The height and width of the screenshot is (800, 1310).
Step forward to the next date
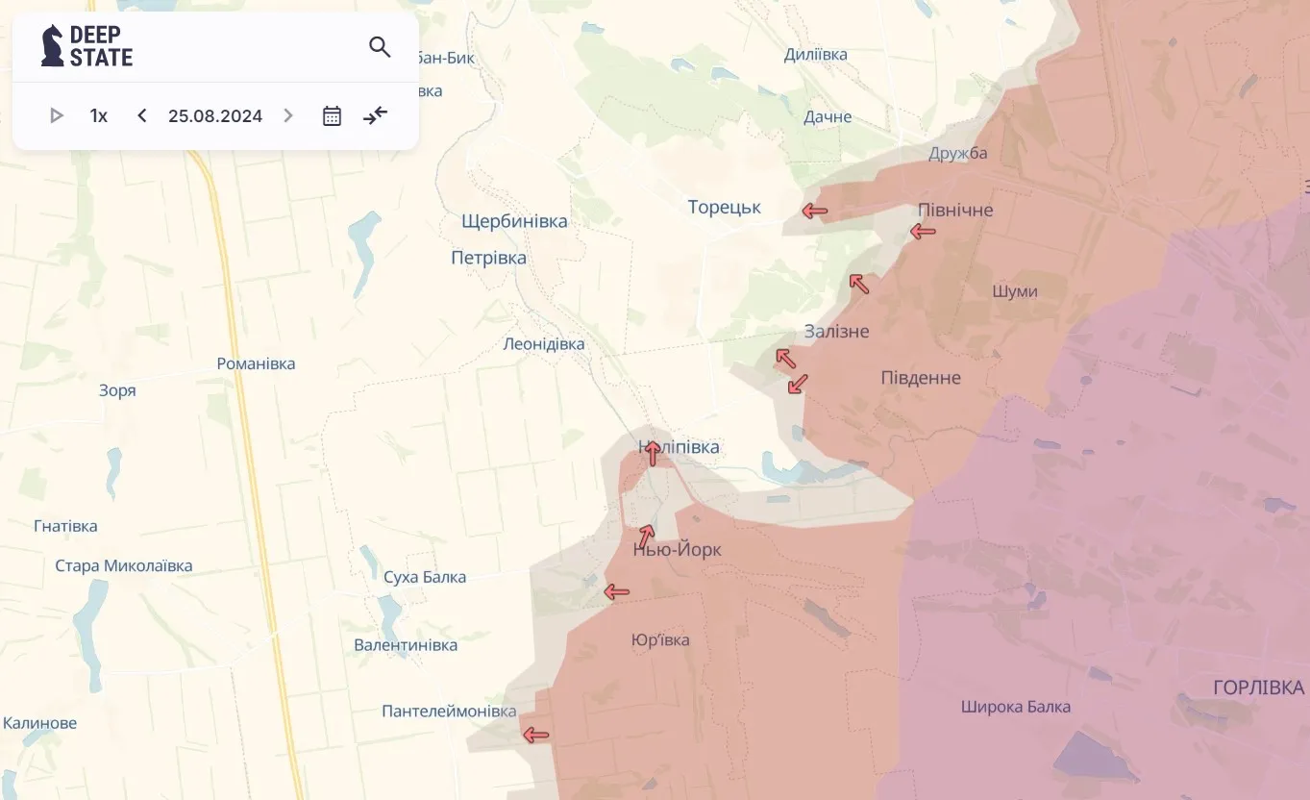[287, 115]
